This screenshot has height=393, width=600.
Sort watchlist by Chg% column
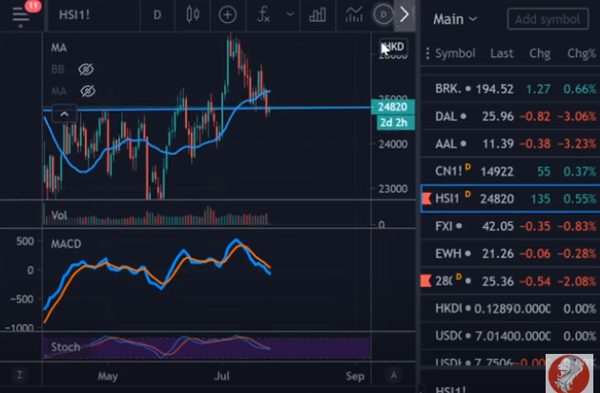[x=581, y=53]
